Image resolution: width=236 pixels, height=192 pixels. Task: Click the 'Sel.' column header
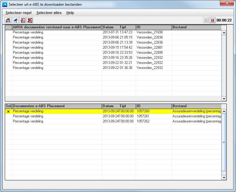(9, 106)
